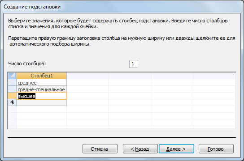Go back with the Назад button
This screenshot has height=161, width=244.
pos(140,149)
